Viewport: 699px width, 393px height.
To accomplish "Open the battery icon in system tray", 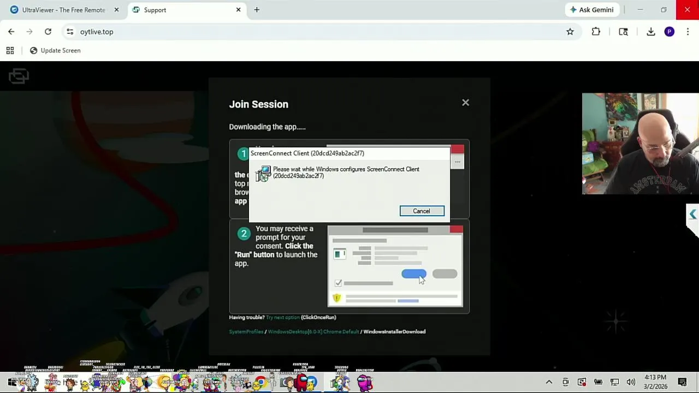I will coord(598,382).
